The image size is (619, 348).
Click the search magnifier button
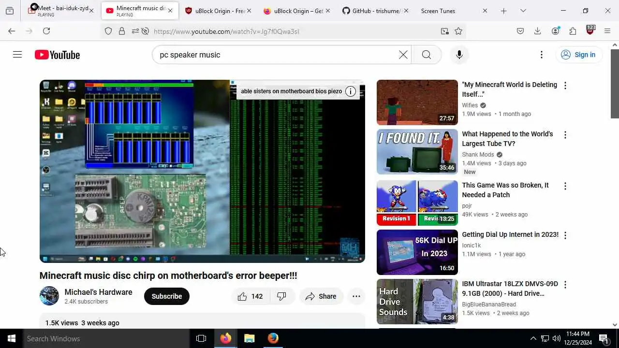[x=426, y=55]
